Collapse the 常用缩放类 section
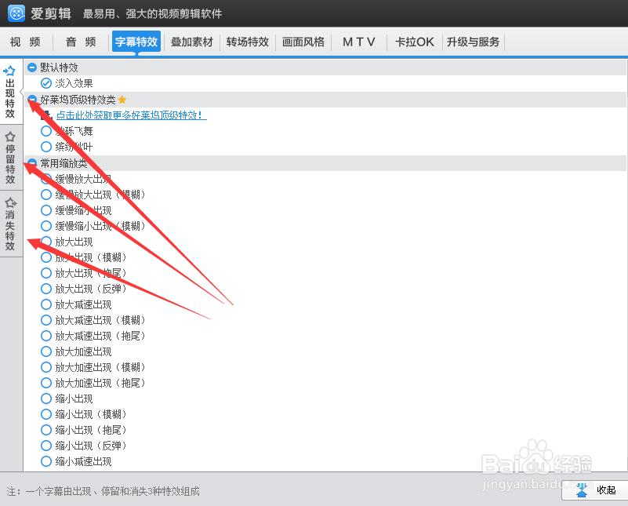628x506 pixels. (x=31, y=163)
